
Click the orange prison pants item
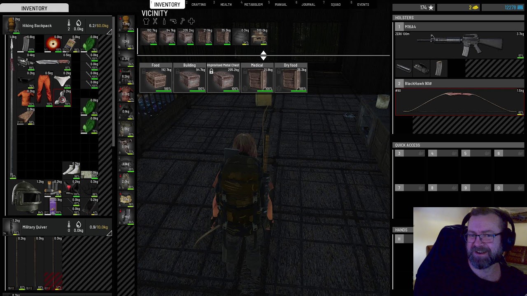click(x=44, y=89)
